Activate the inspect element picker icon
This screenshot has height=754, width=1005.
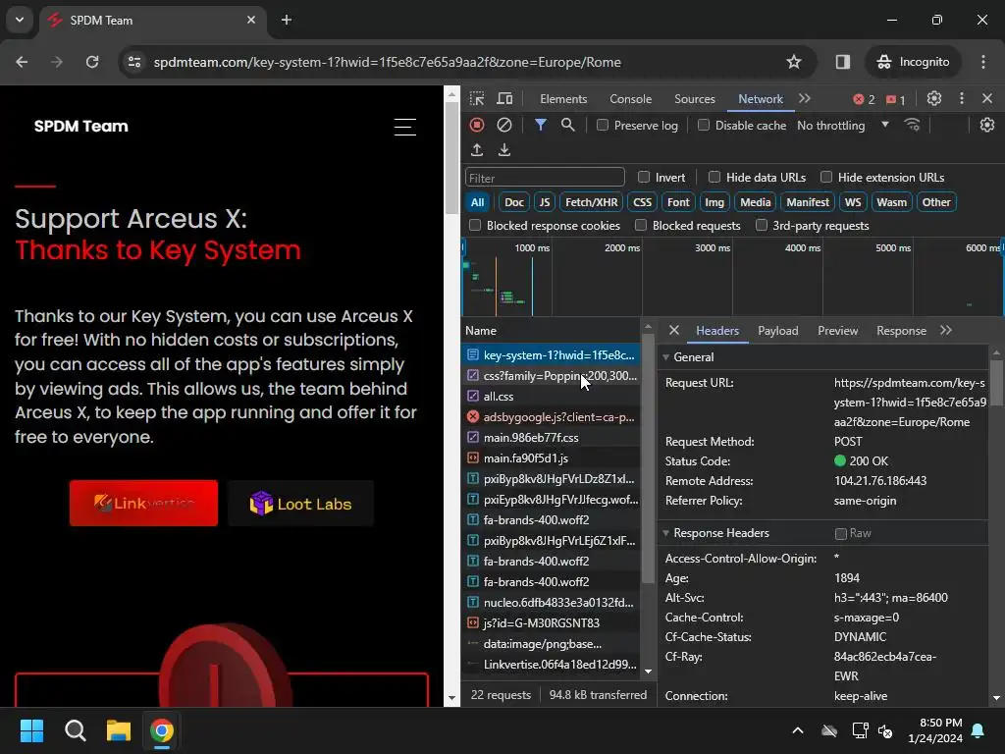pyautogui.click(x=477, y=99)
